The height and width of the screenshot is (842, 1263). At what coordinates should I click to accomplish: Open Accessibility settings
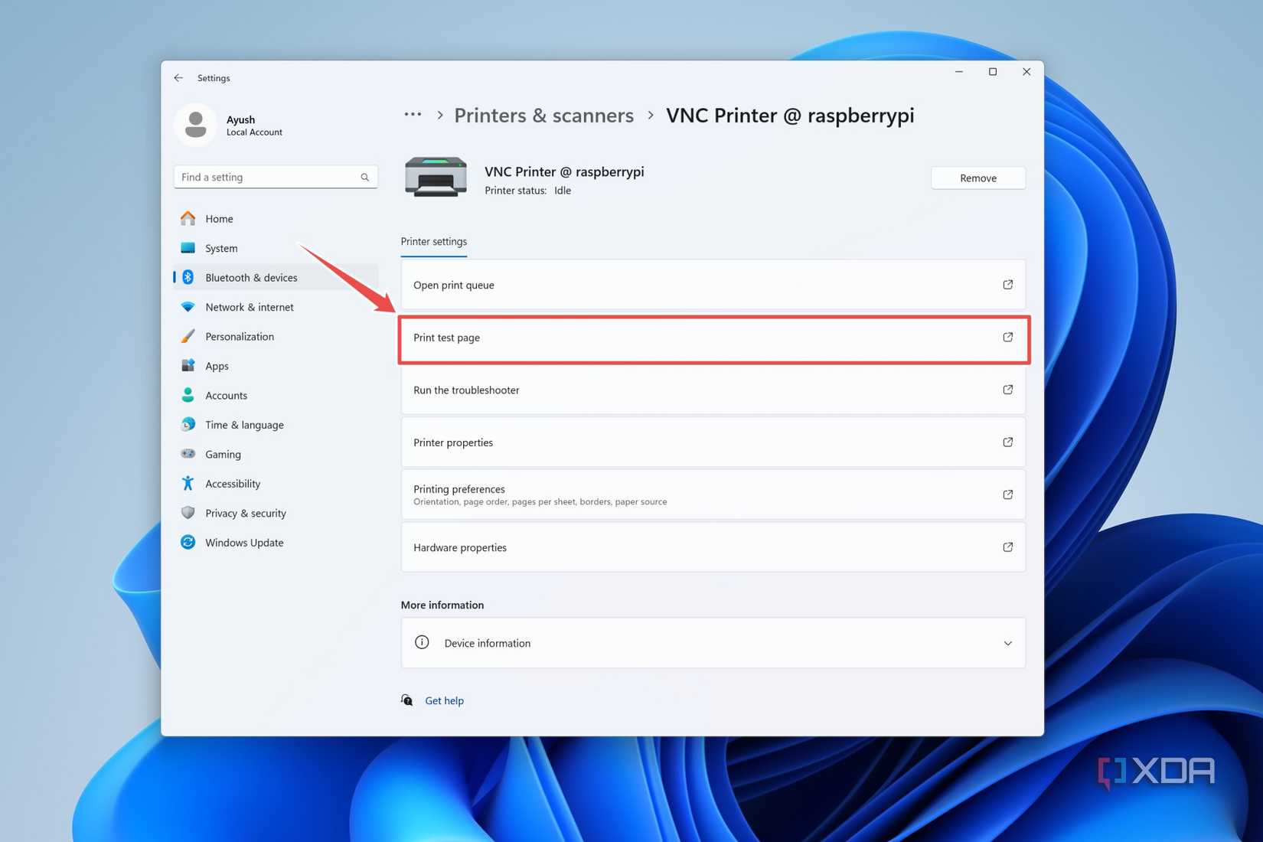(x=276, y=484)
